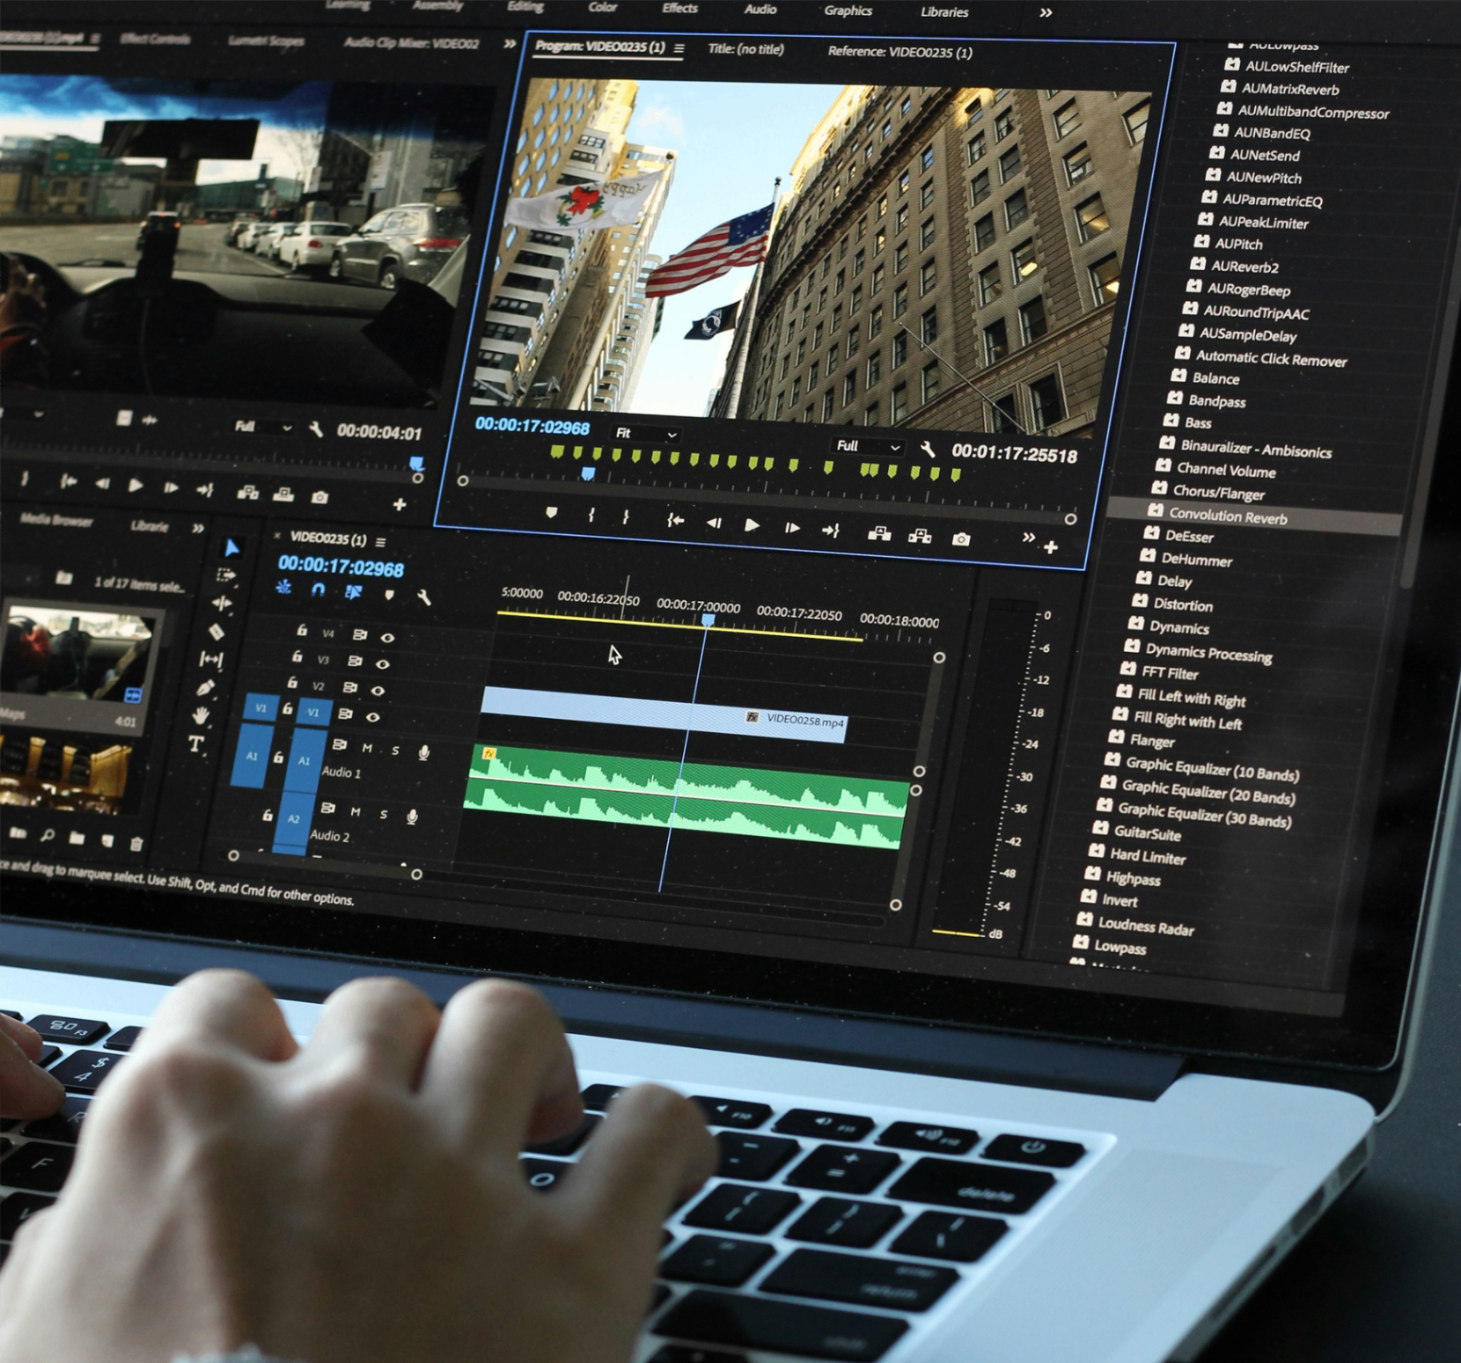Click the Extract button in Program monitor
The width and height of the screenshot is (1461, 1363).
point(920,536)
